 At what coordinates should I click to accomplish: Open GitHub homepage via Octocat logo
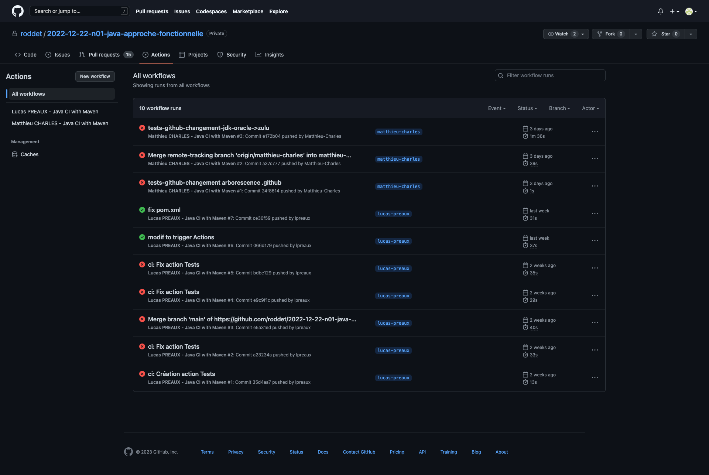[18, 11]
